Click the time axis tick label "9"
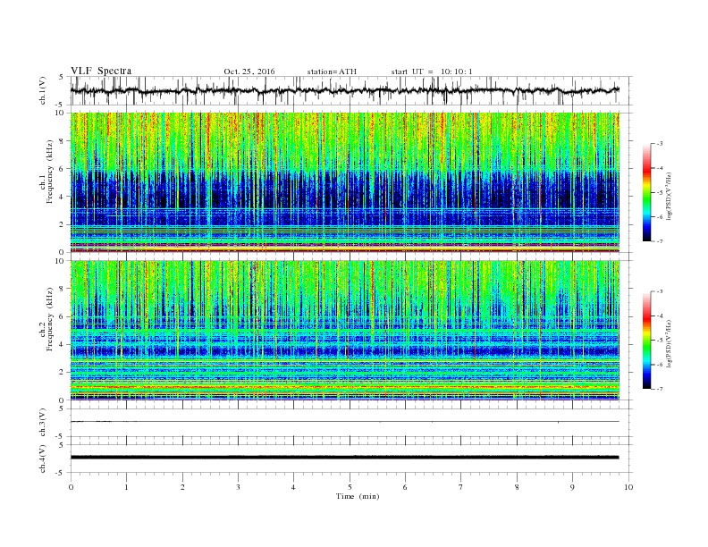Viewport: 708px width, 547px height. click(x=572, y=487)
